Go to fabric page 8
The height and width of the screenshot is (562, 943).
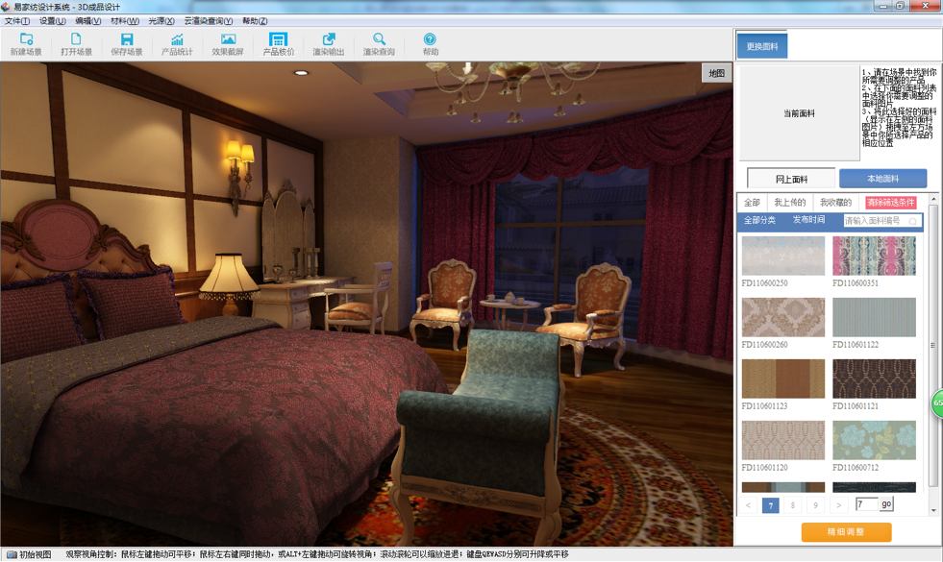pos(793,505)
